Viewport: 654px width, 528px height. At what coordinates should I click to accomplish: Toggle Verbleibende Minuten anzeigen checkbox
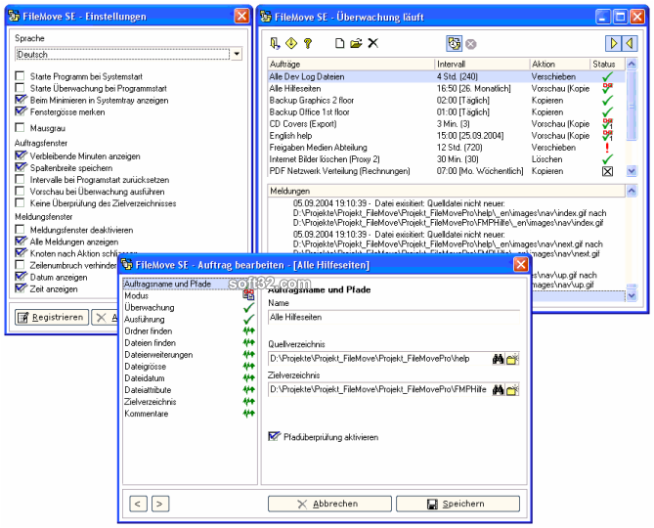[20, 155]
